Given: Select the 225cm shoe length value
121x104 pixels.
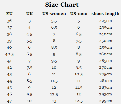Looking at the screenshot, I should click(105, 21).
